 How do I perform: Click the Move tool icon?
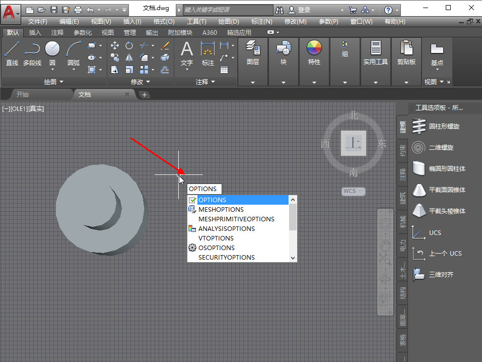tap(115, 45)
